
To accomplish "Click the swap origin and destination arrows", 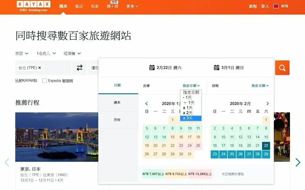I will (x=80, y=68).
